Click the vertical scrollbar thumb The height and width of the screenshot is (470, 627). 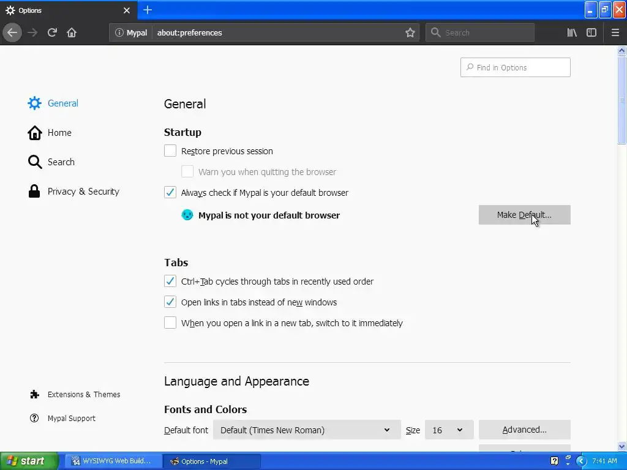[622, 100]
